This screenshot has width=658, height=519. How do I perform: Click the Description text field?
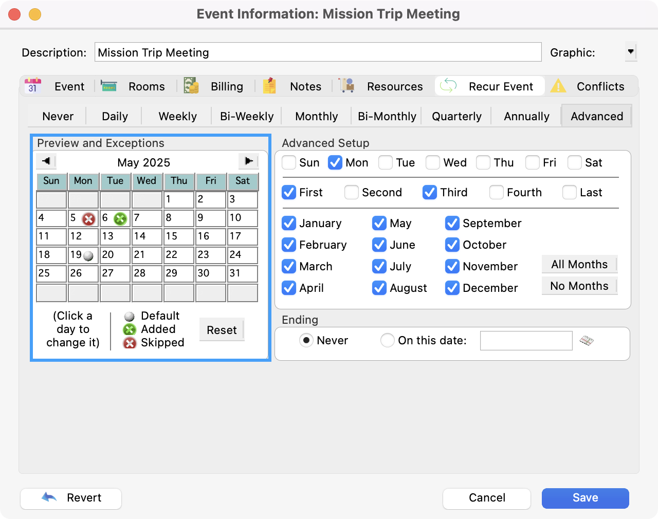(x=318, y=52)
